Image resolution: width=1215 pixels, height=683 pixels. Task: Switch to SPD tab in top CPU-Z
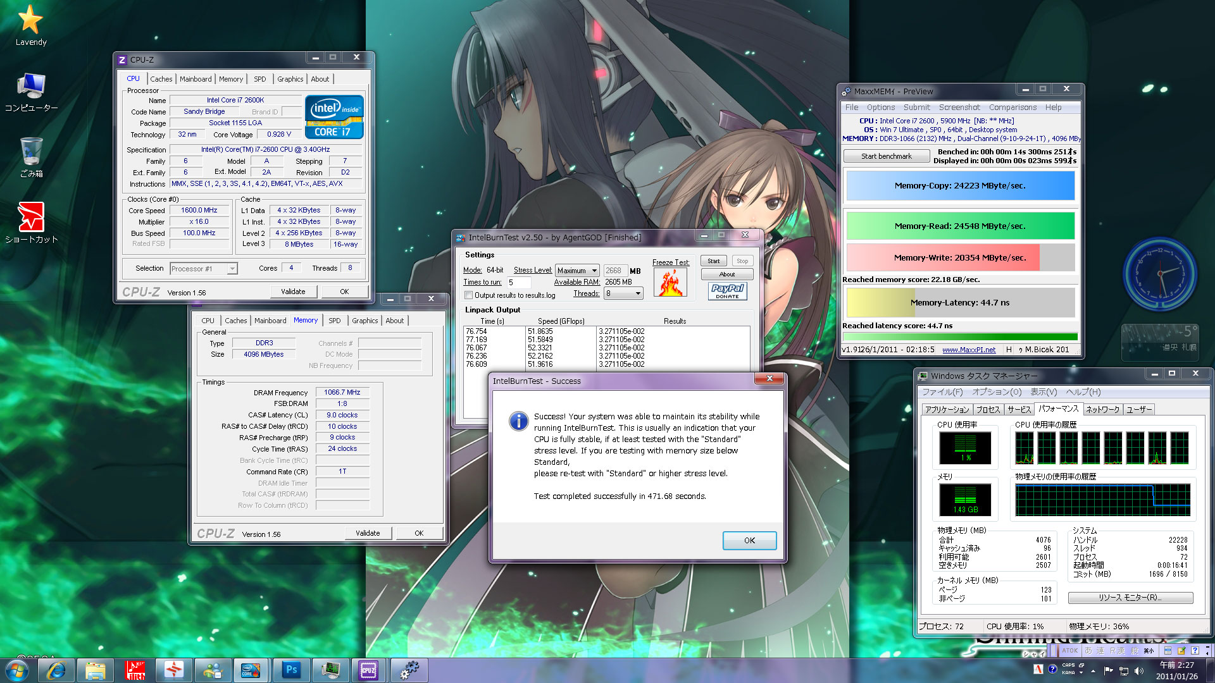[x=260, y=79]
